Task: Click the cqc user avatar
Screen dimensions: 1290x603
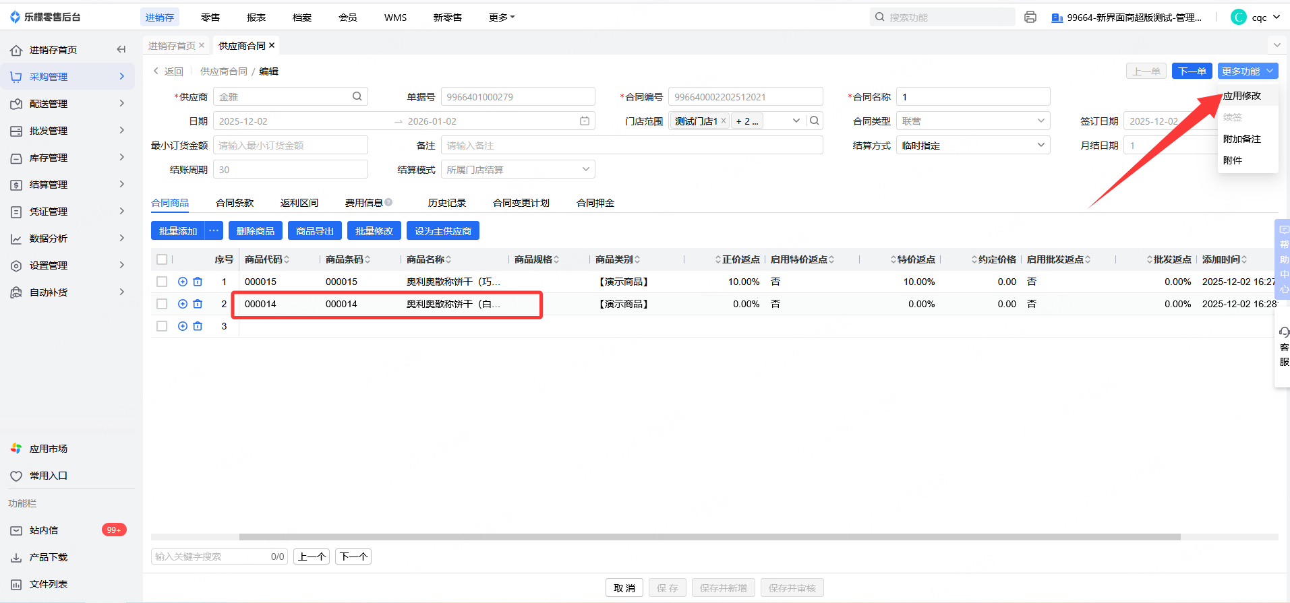Action: pyautogui.click(x=1238, y=17)
